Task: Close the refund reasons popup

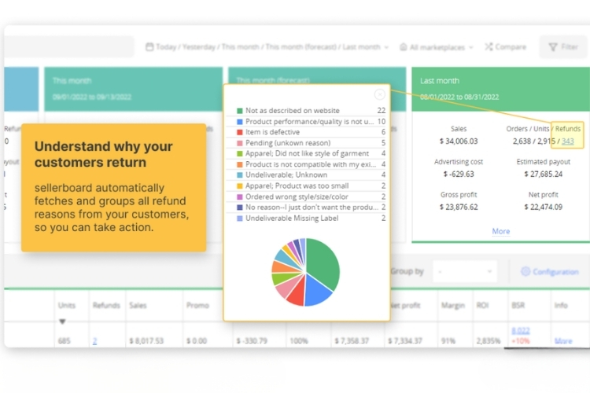Action: (380, 94)
